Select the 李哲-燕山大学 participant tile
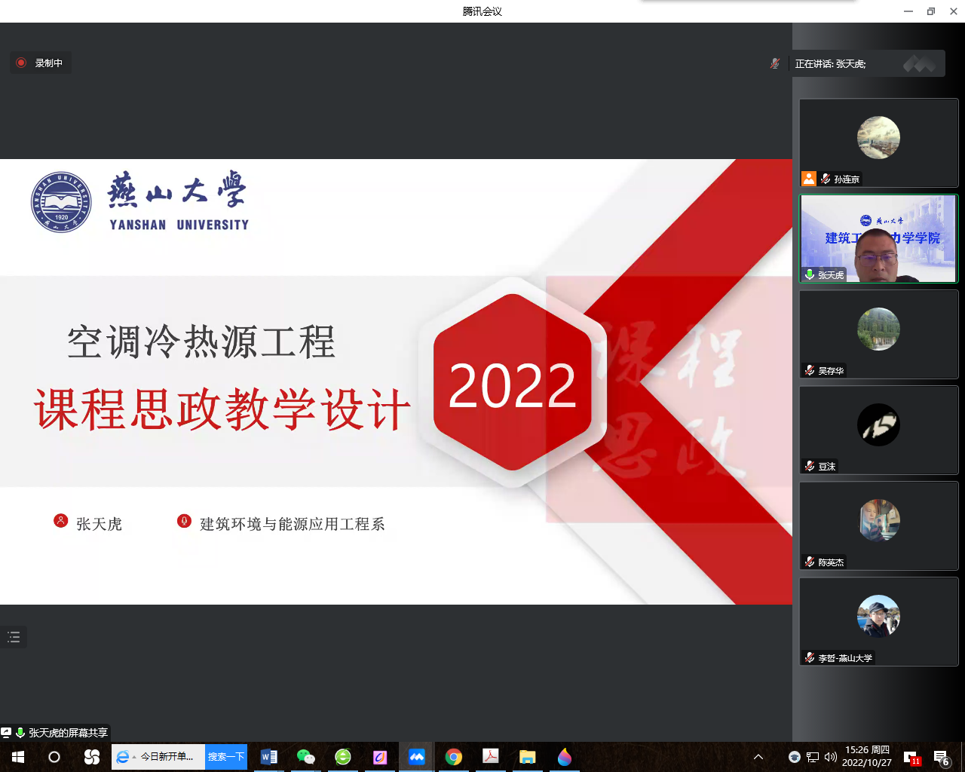The width and height of the screenshot is (965, 772). click(x=878, y=620)
